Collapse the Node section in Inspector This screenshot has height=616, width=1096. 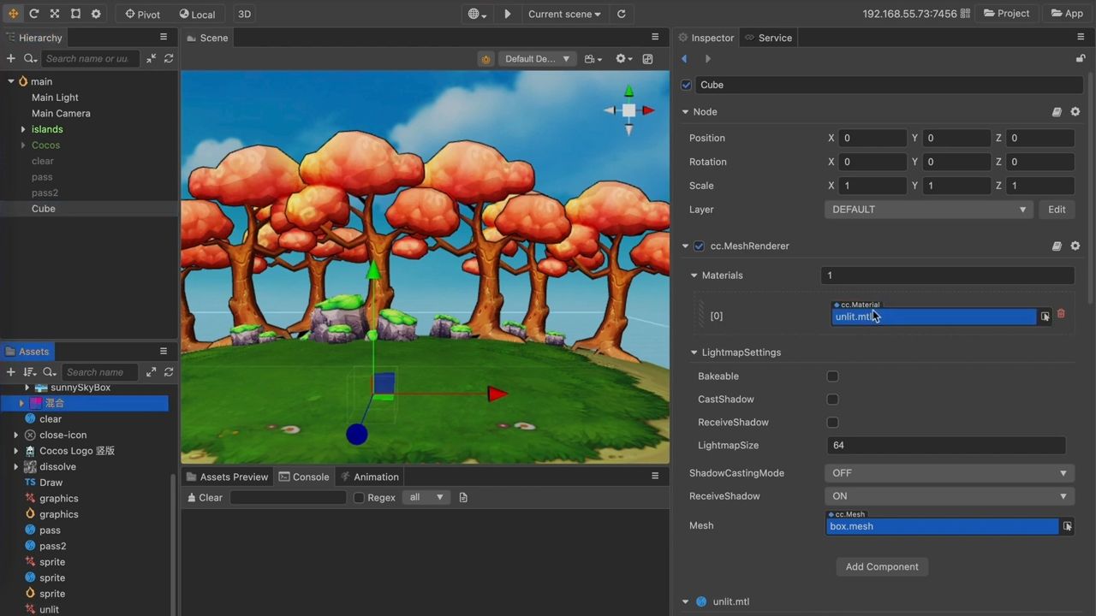pos(685,112)
